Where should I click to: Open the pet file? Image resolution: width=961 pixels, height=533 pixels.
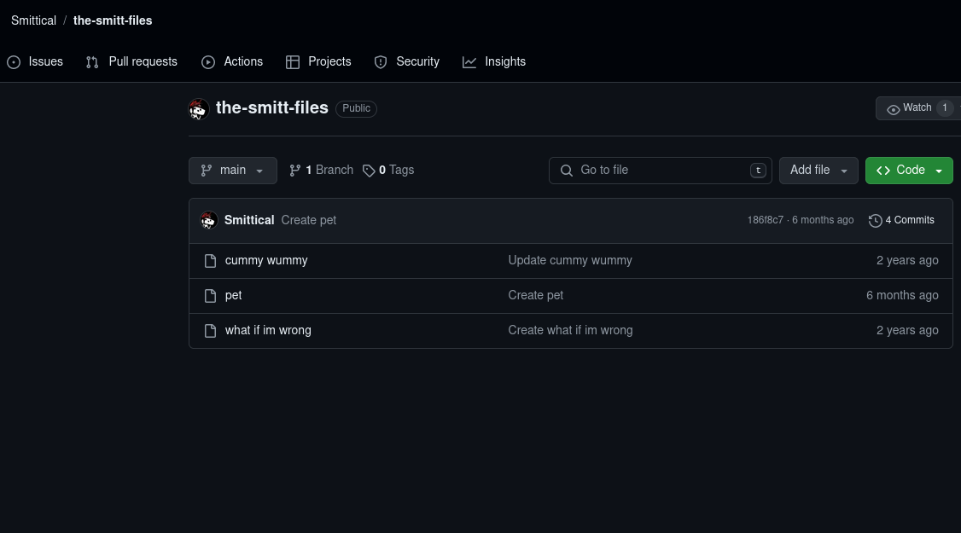(x=234, y=295)
